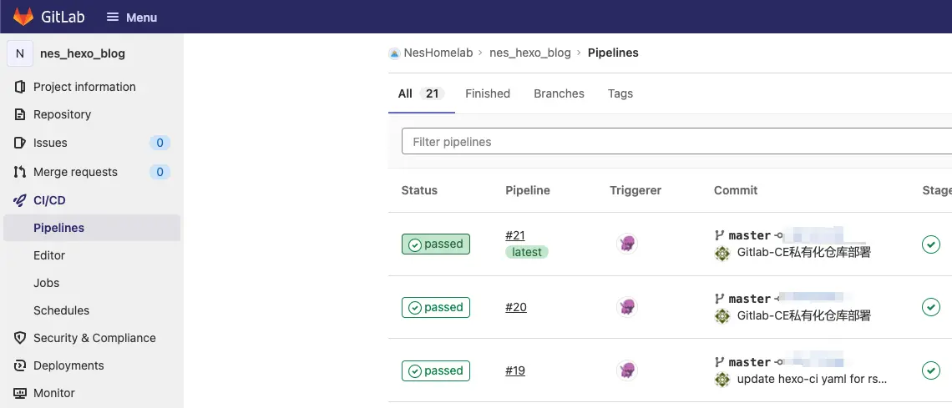Click Merge requests count badge 0
This screenshot has height=408, width=952.
[x=160, y=172]
